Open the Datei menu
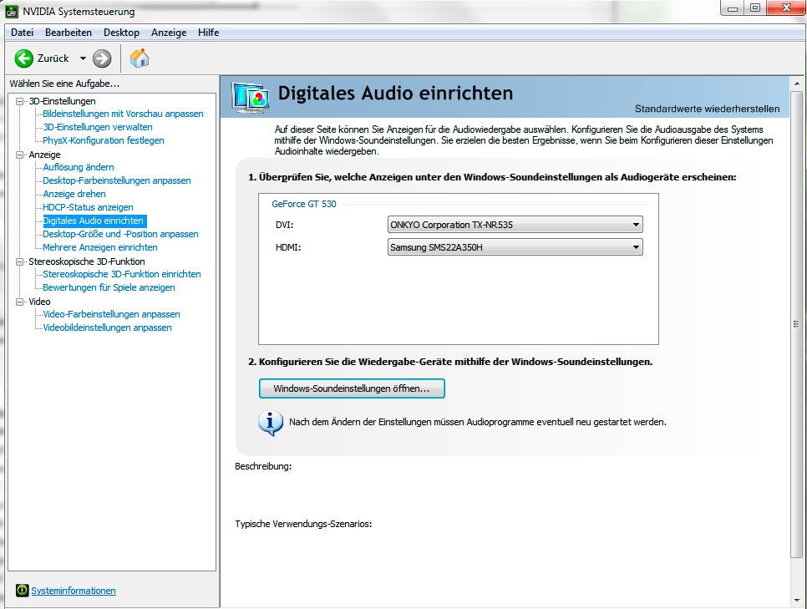 (x=22, y=33)
